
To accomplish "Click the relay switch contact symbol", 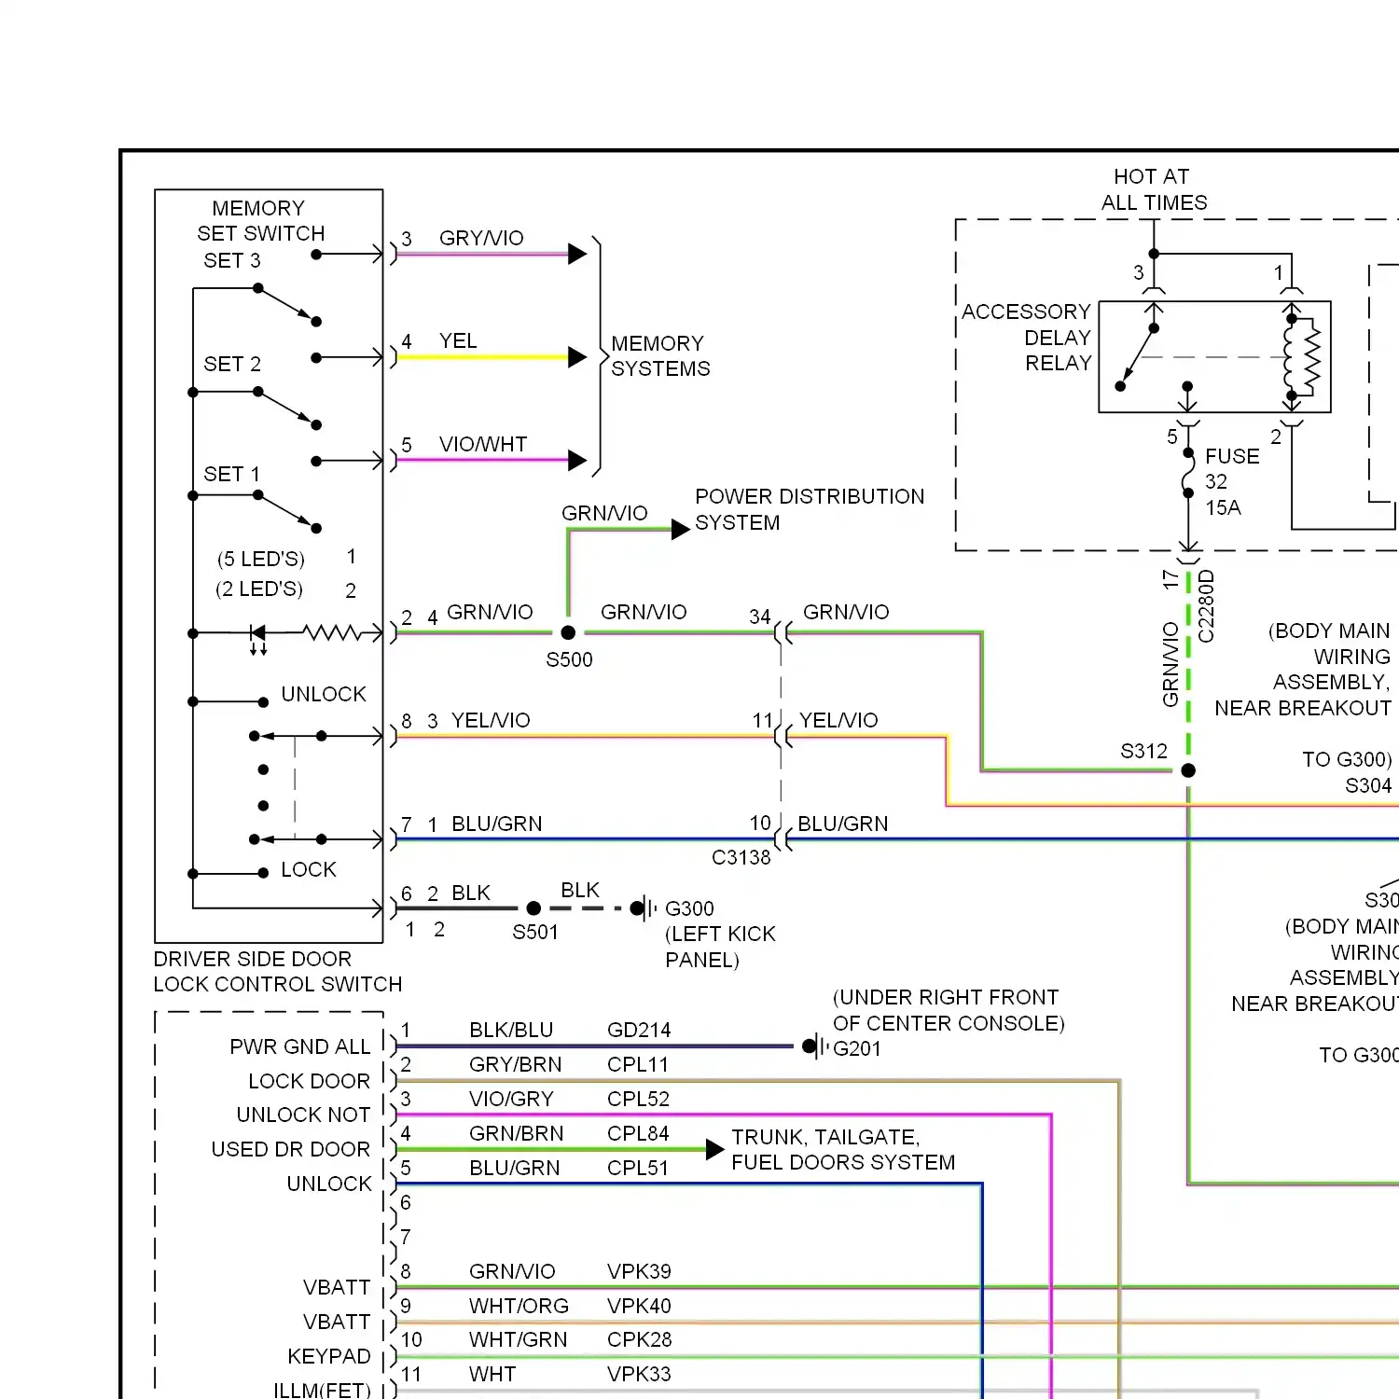I will click(1138, 357).
